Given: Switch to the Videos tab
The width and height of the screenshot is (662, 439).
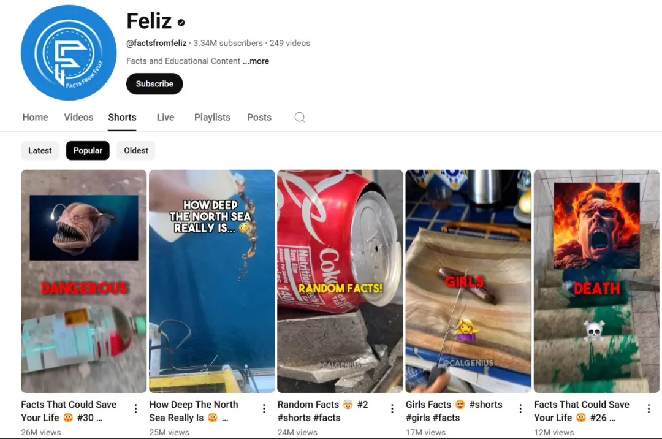Looking at the screenshot, I should (x=78, y=117).
